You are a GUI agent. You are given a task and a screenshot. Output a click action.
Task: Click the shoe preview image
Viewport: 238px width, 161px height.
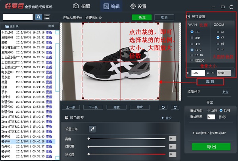tap(121, 61)
